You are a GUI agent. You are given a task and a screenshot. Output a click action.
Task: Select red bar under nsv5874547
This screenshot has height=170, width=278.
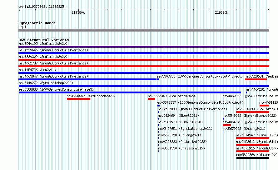253,138
